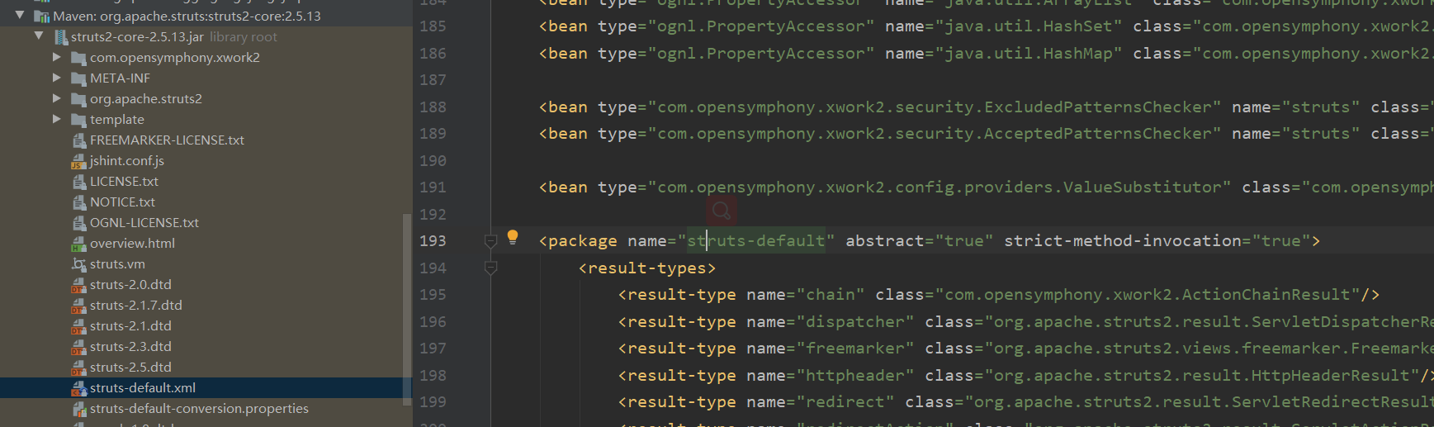Click the yellow intention lightbulb on line 193
This screenshot has width=1434, height=427.
[x=513, y=238]
